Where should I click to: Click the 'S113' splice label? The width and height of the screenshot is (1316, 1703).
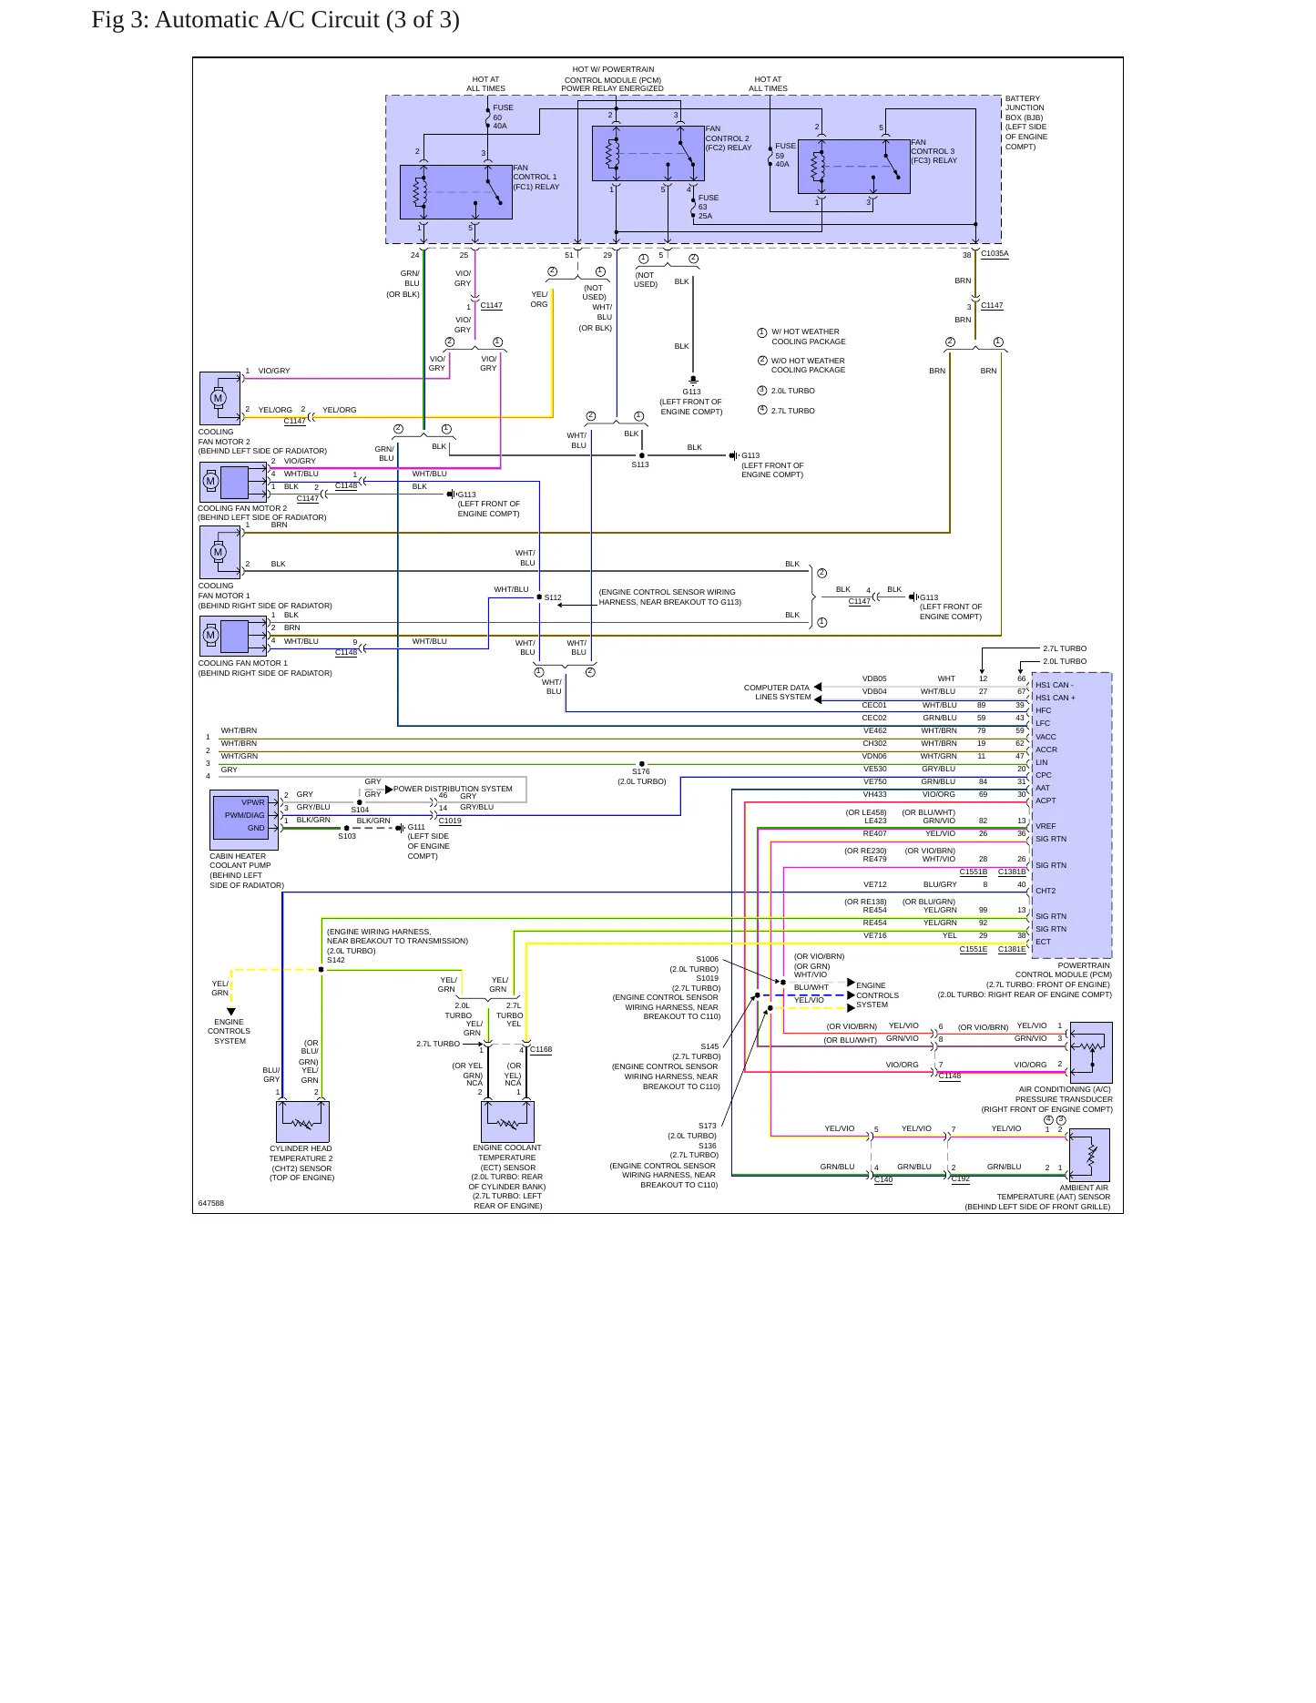[640, 464]
